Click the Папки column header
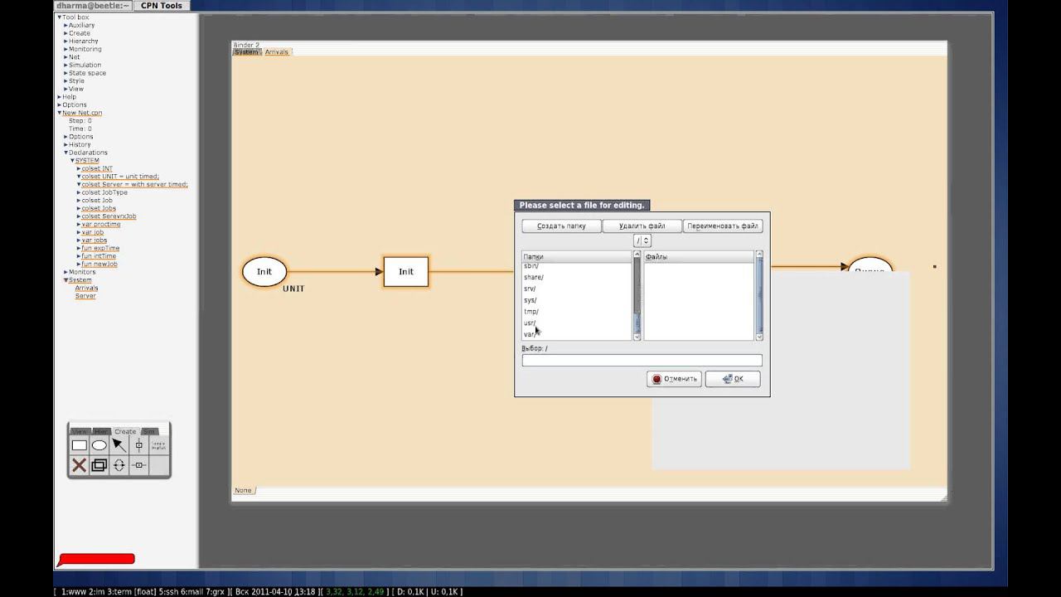Viewport: 1061px width, 597px height. pos(576,257)
